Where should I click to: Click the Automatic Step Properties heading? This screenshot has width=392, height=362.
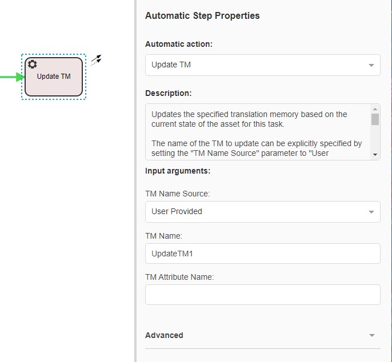tap(202, 16)
